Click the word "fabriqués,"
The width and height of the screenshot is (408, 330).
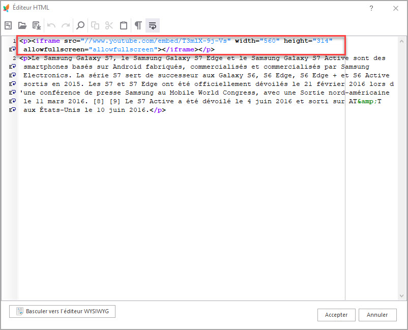165,67
